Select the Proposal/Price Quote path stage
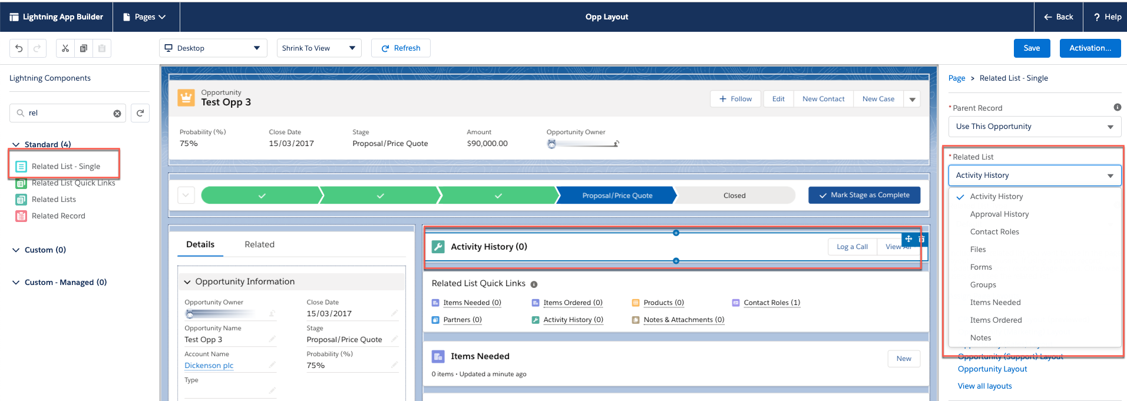This screenshot has width=1127, height=401. pyautogui.click(x=616, y=195)
